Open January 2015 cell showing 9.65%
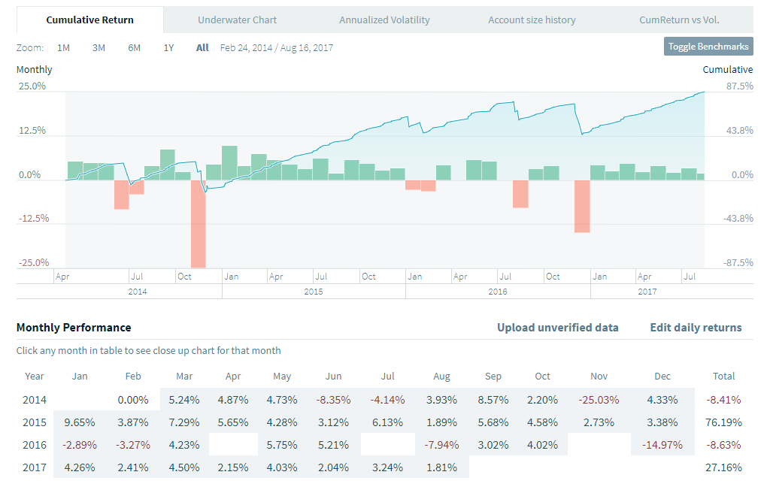The width and height of the screenshot is (764, 493). pos(80,422)
